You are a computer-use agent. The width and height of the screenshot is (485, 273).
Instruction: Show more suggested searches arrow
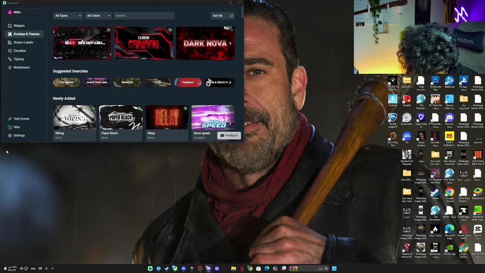pyautogui.click(x=230, y=82)
